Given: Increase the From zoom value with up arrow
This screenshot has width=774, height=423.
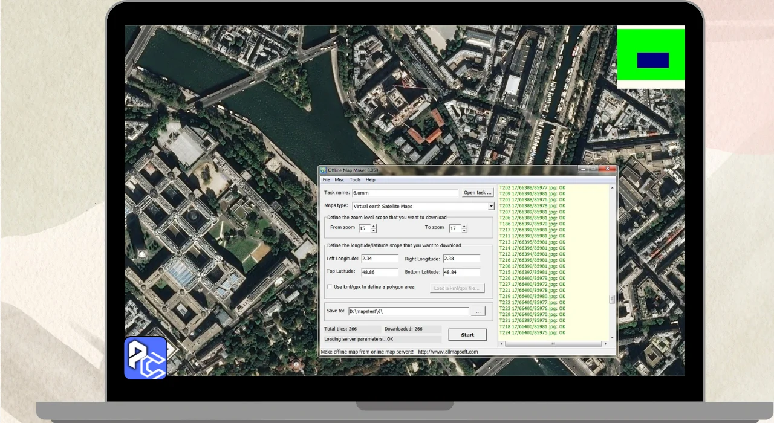Looking at the screenshot, I should 374,226.
